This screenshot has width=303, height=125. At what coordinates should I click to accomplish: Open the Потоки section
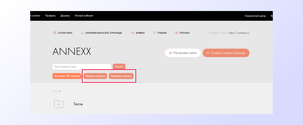tap(182, 33)
